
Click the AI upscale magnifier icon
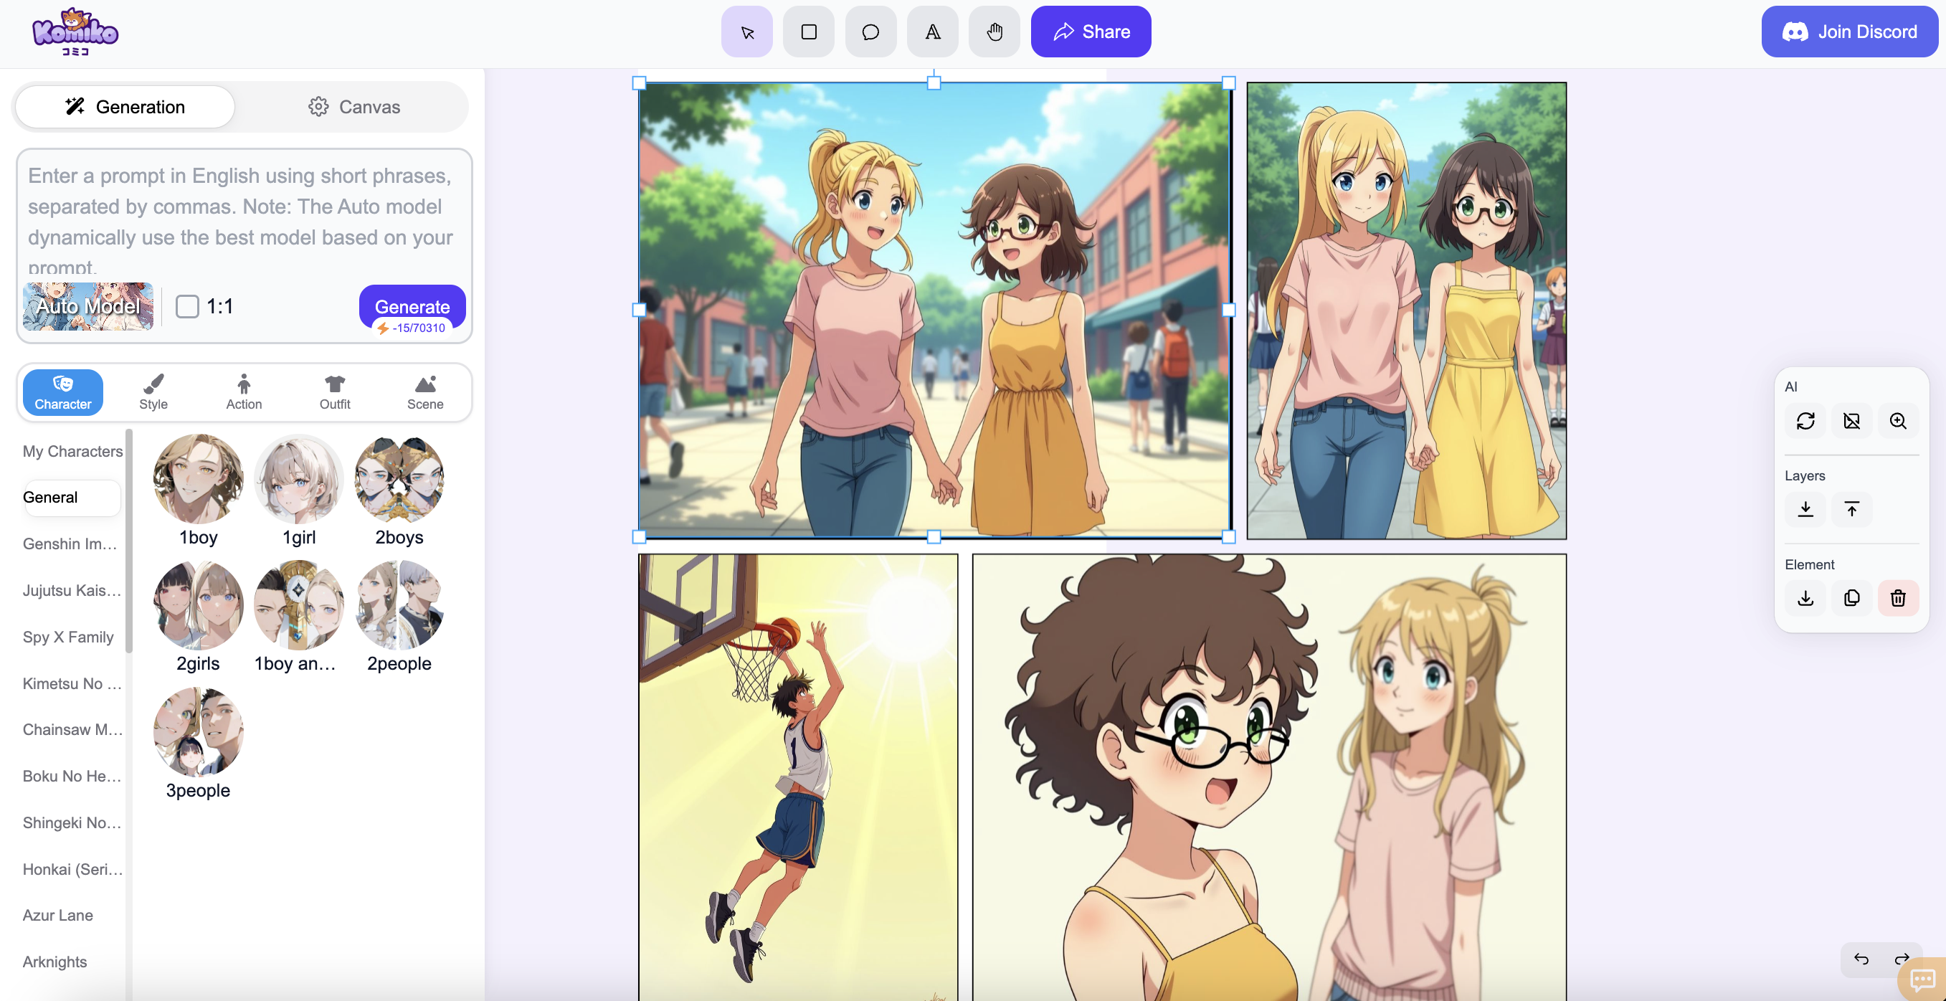(1898, 421)
